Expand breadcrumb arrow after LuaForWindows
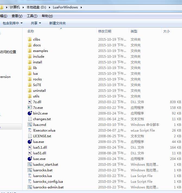The image size is (182, 193). [x=81, y=7]
